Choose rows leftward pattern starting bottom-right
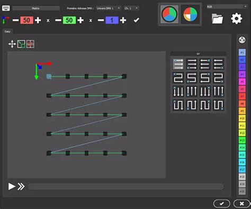 click(218, 64)
